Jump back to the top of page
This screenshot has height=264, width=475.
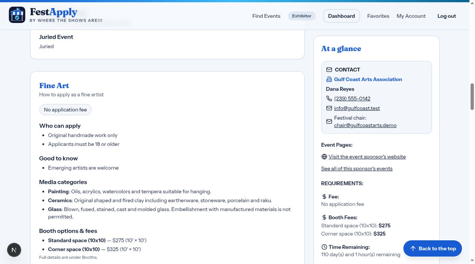[x=433, y=249]
